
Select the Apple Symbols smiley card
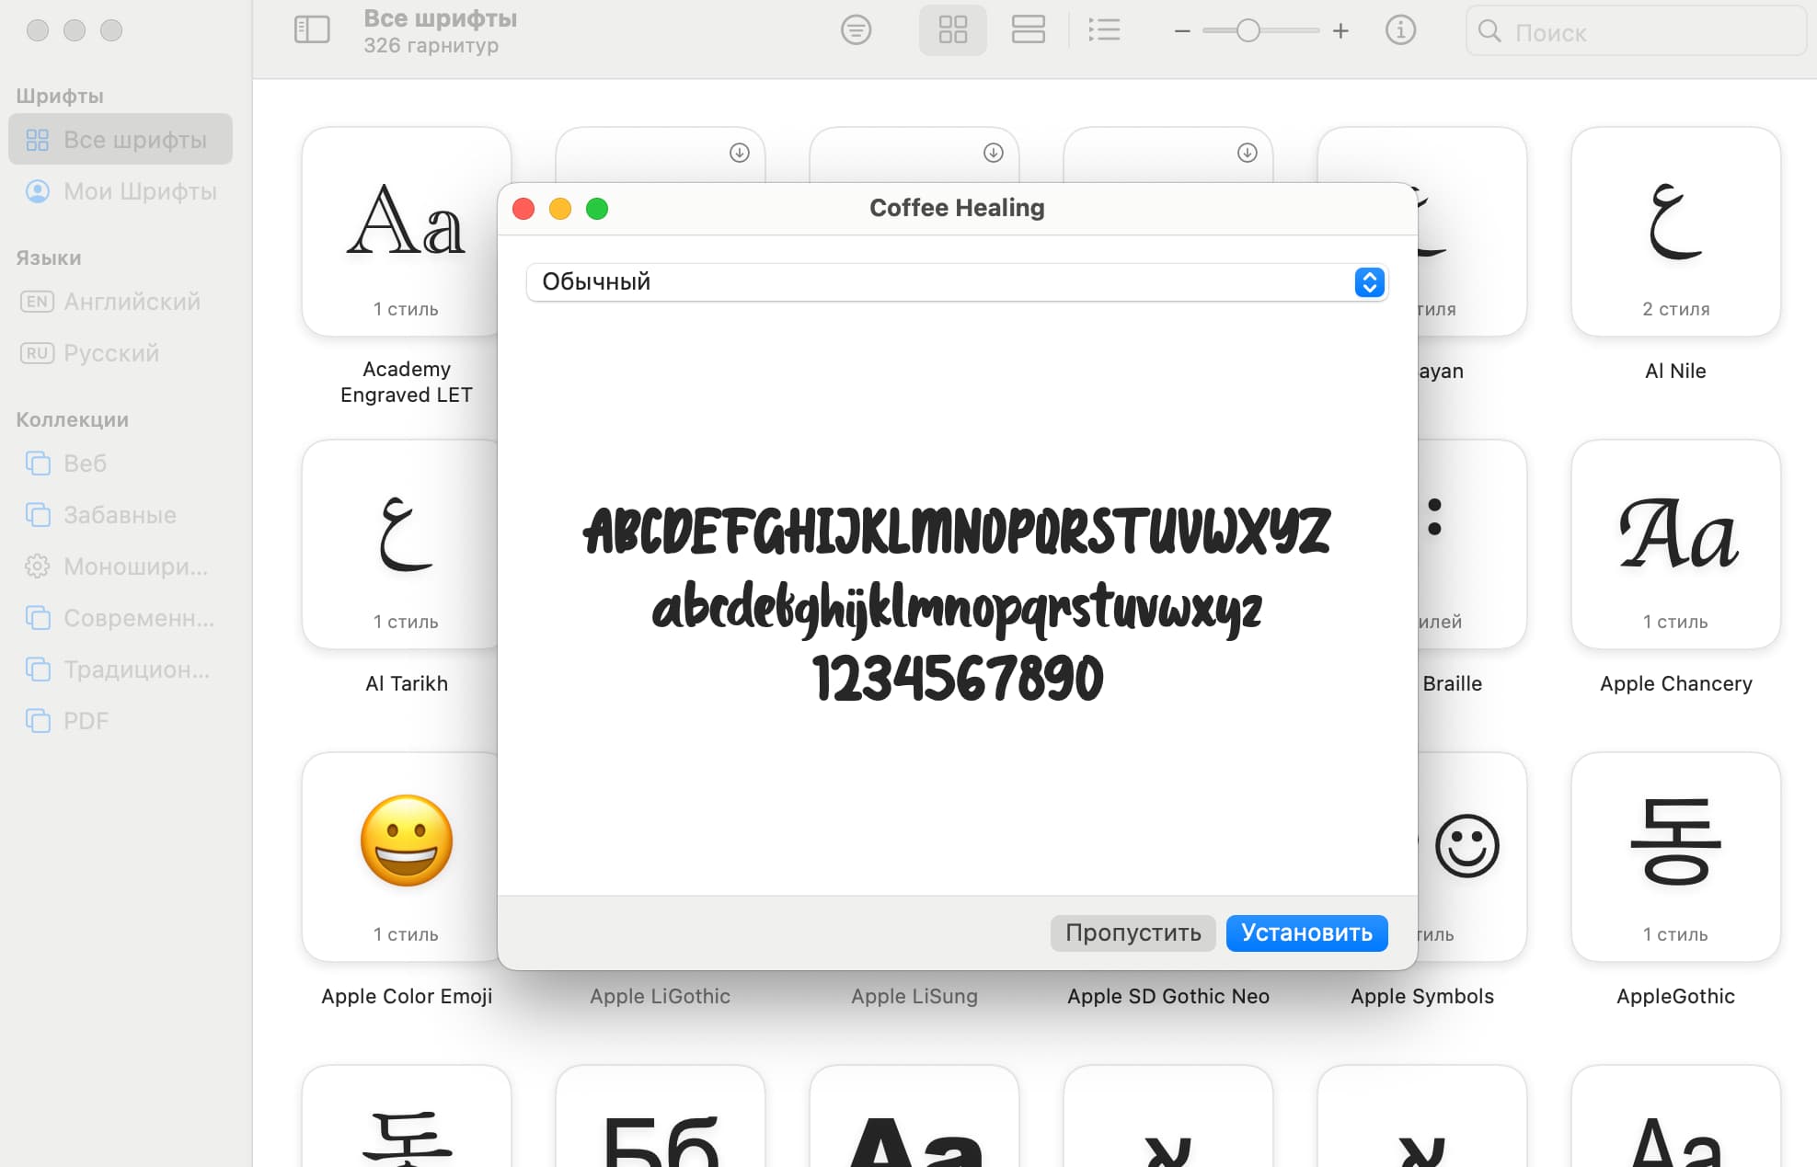tap(1471, 857)
